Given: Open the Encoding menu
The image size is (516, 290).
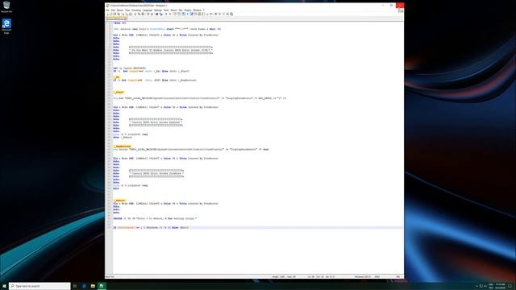Looking at the screenshot, I should coord(136,10).
